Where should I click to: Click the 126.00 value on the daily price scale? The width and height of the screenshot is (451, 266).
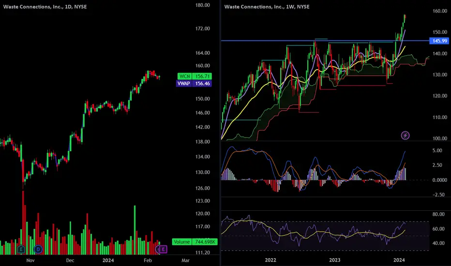(x=202, y=188)
